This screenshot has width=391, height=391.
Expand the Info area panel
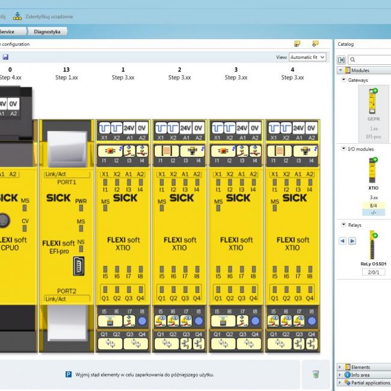pyautogui.click(x=340, y=375)
